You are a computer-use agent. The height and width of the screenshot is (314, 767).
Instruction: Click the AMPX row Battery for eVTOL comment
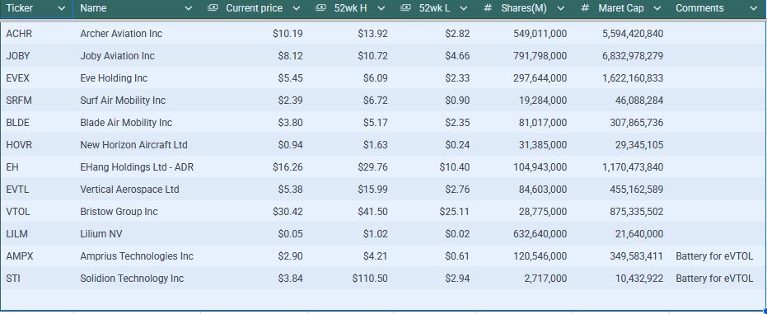714,256
